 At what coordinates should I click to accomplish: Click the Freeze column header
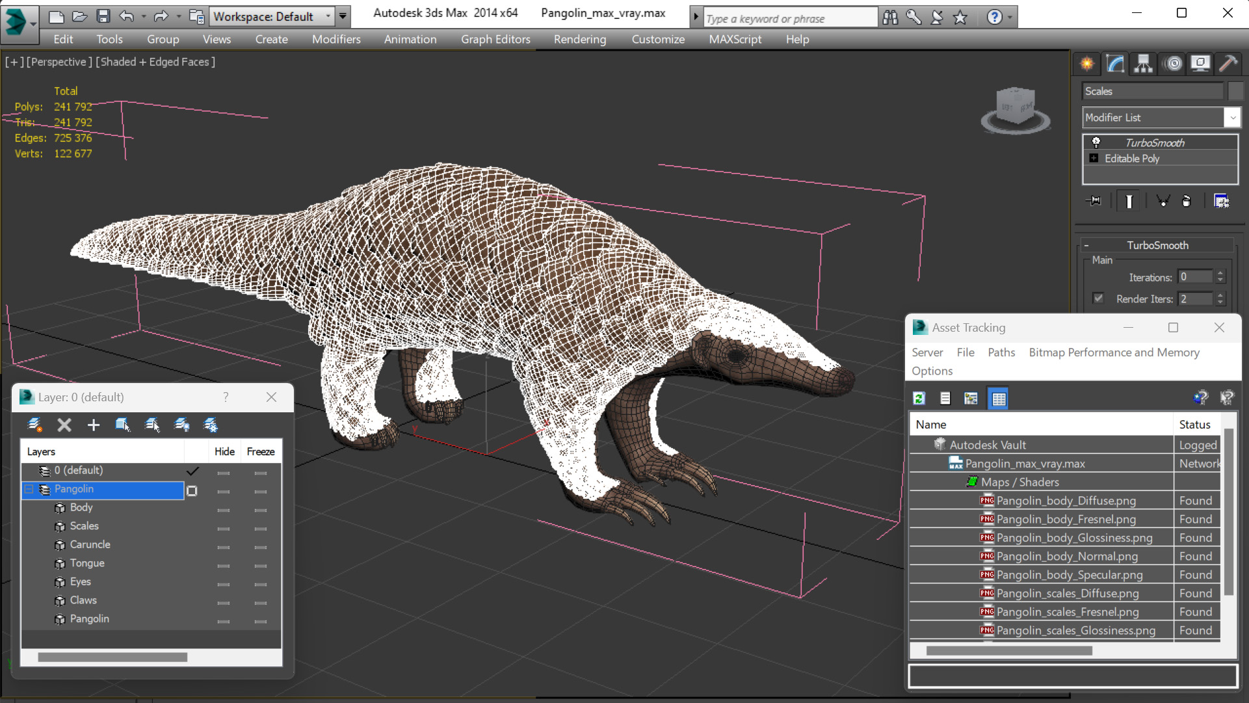click(x=261, y=451)
